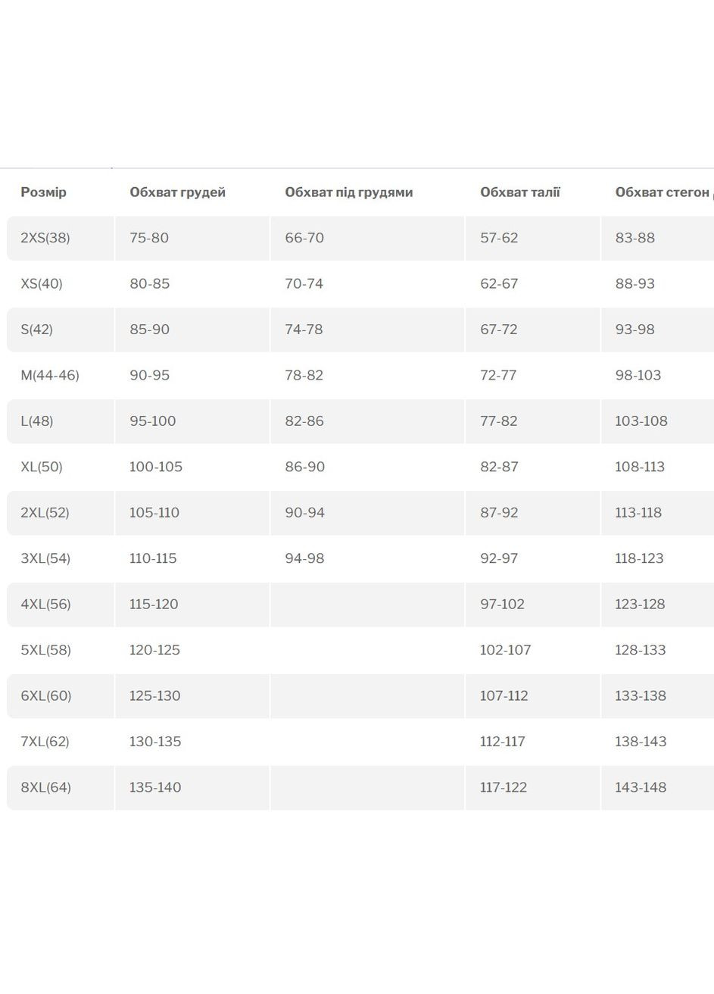Click the 'Обхват талії' column header

point(520,192)
